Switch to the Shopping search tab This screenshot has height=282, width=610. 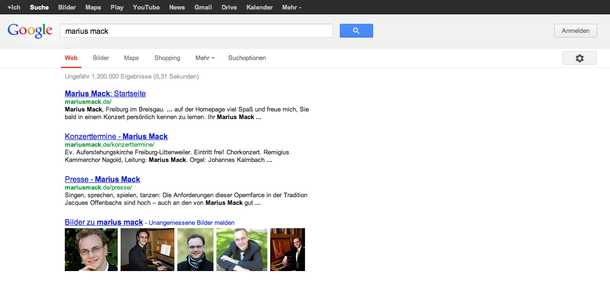tap(167, 58)
